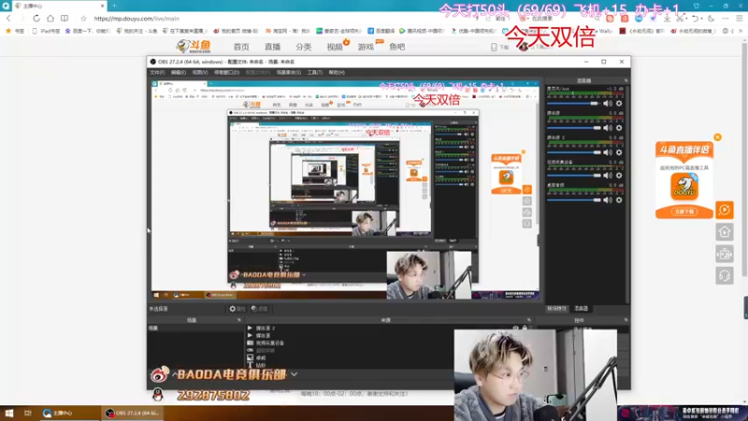The width and height of the screenshot is (748, 421).
Task: Select the 视频采集设备 source row
Action: 350,342
